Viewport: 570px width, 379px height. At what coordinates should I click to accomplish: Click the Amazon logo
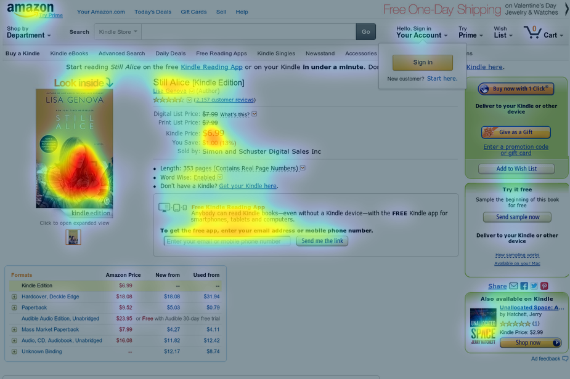31,9
